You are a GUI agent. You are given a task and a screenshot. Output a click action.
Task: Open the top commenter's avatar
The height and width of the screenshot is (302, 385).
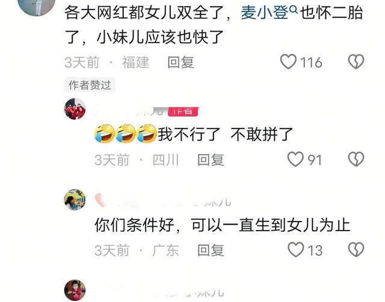pyautogui.click(x=37, y=5)
